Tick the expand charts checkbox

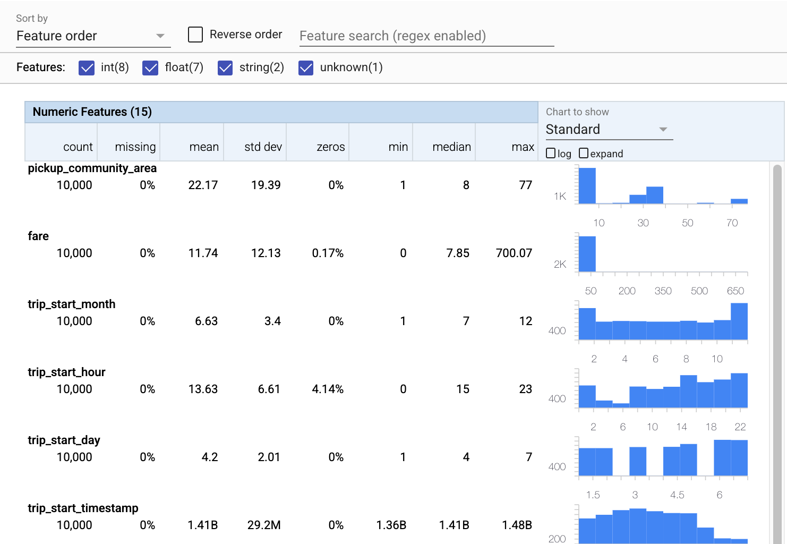[x=584, y=154]
